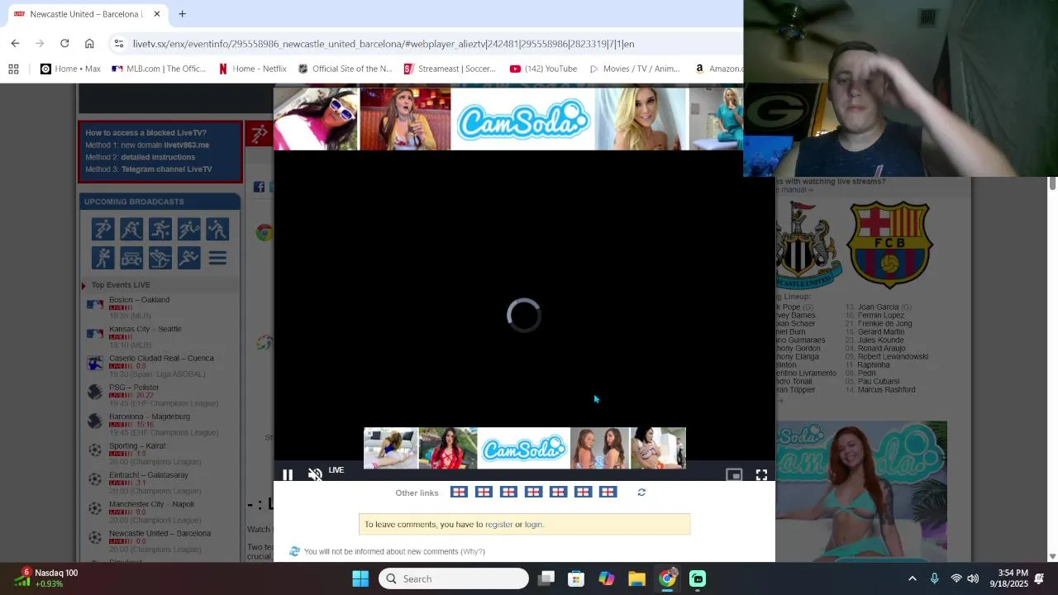Open the taskbar clock and calendar
The width and height of the screenshot is (1058, 595).
1012,578
